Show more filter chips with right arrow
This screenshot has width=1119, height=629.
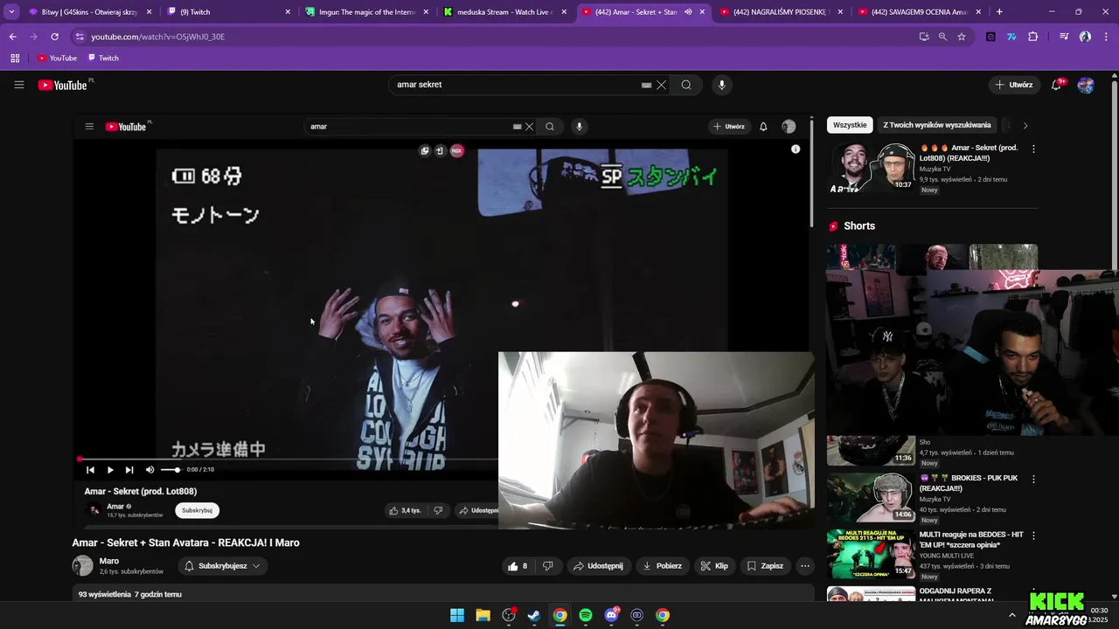coord(1025,125)
